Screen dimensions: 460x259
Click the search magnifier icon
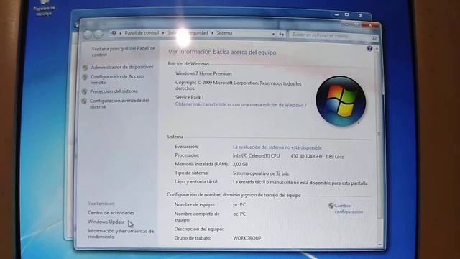tap(374, 38)
